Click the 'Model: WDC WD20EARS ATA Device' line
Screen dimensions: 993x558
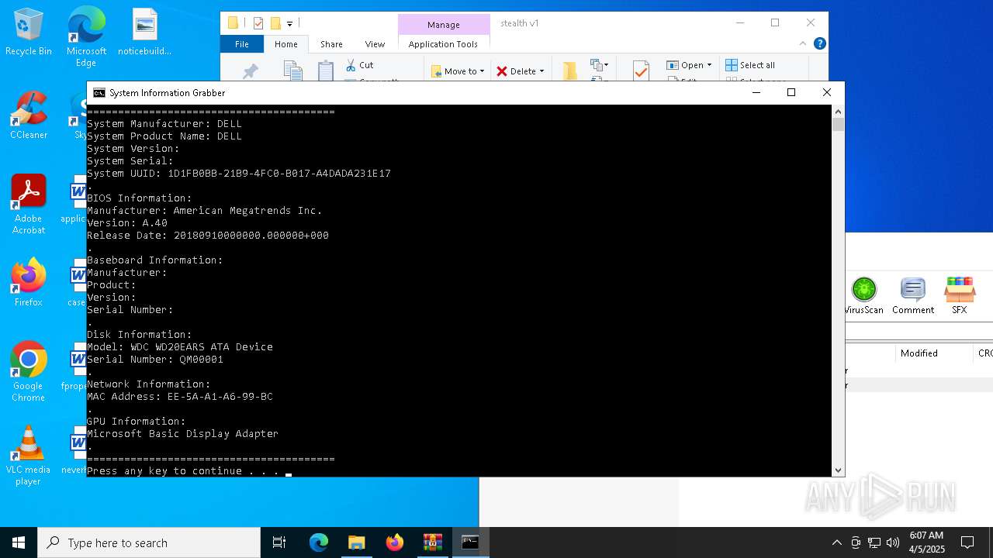[x=180, y=347]
